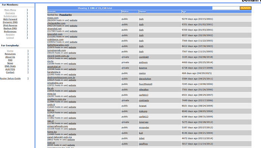
Task: Open the record-point.com.au domain link
Action: tap(58, 56)
